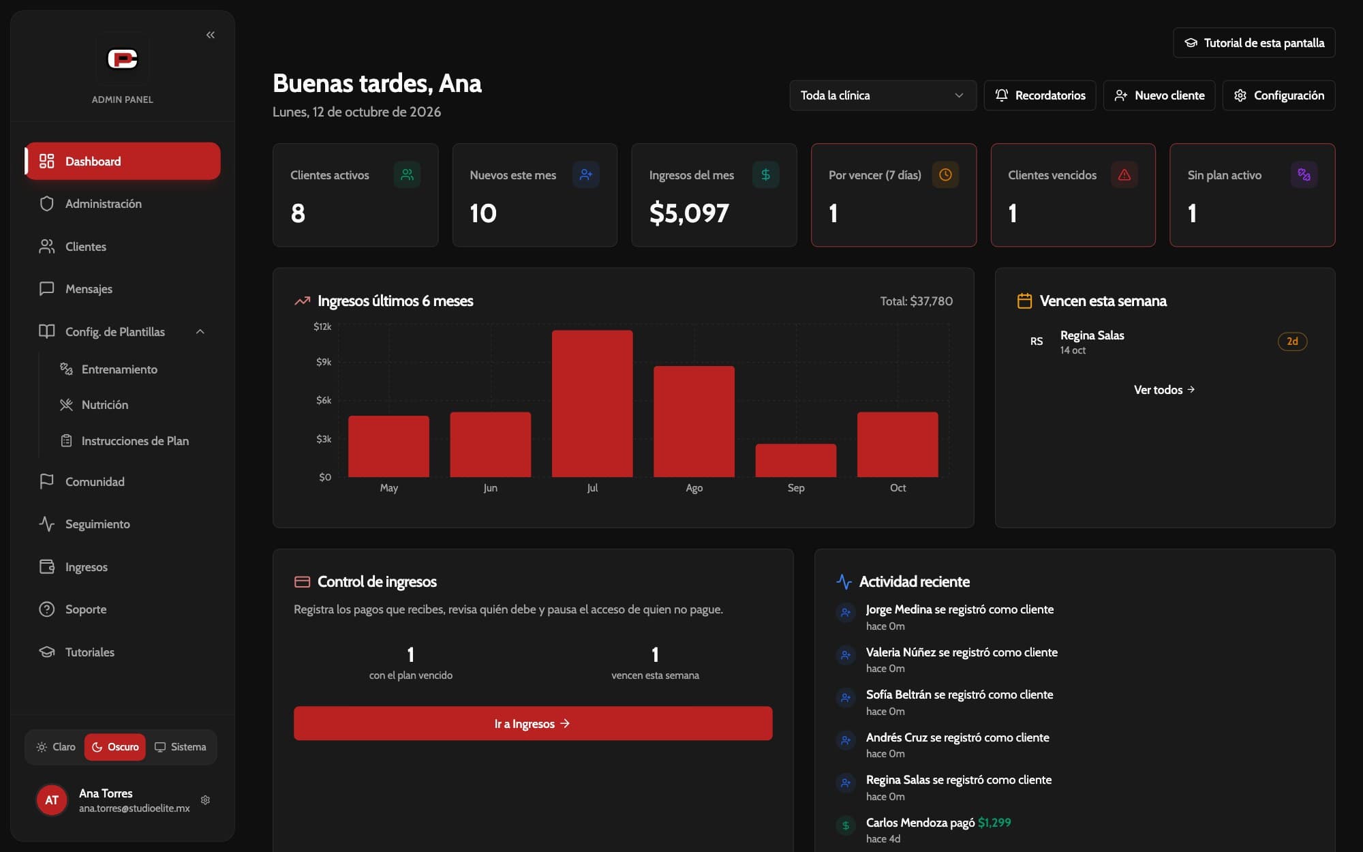Collapse the sidebar with double-chevron icon
This screenshot has height=852, width=1363.
211,35
